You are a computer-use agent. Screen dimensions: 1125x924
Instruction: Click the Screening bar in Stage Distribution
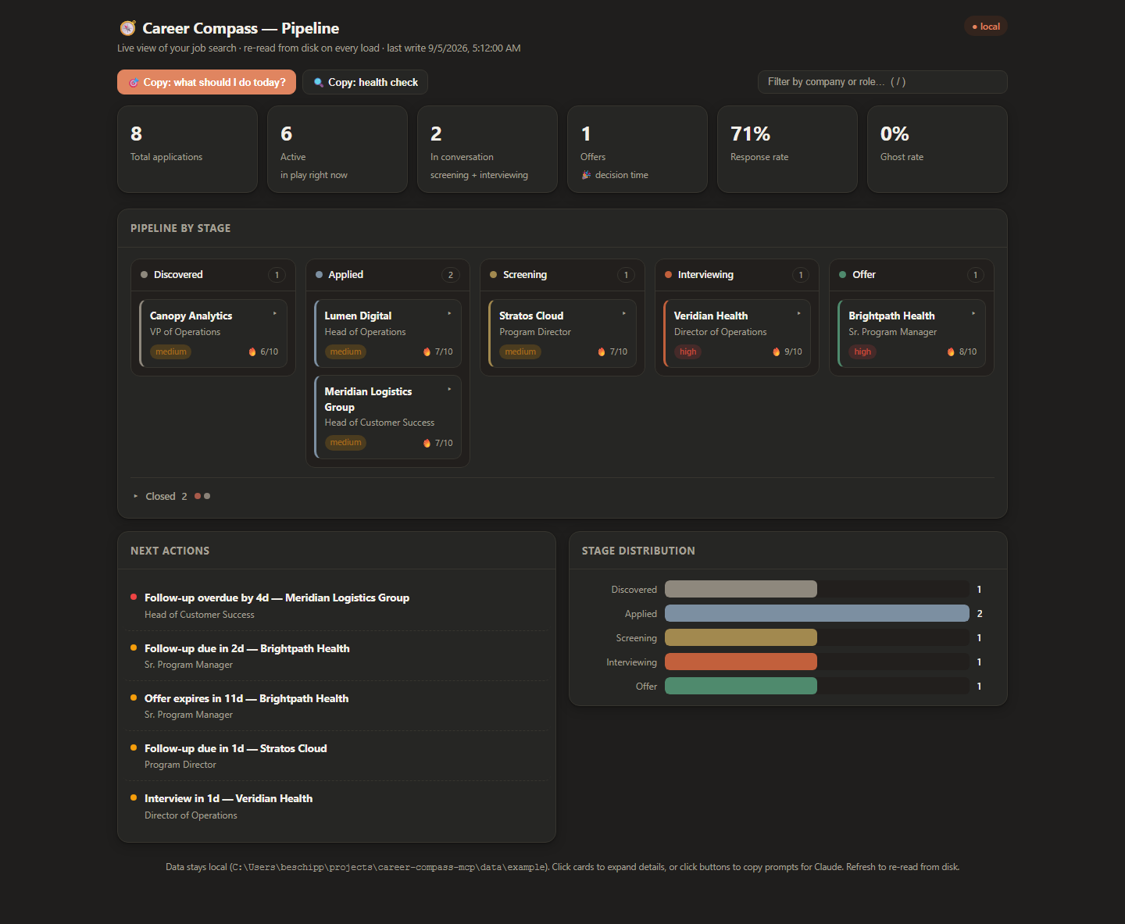click(x=741, y=638)
